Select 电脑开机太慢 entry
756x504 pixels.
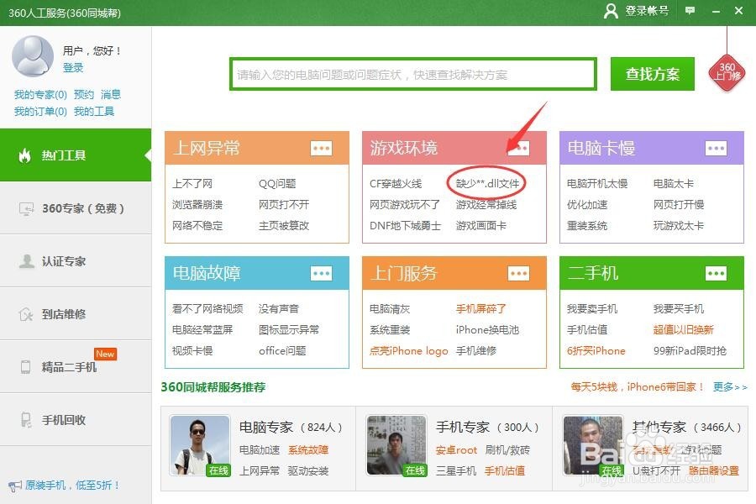point(597,184)
